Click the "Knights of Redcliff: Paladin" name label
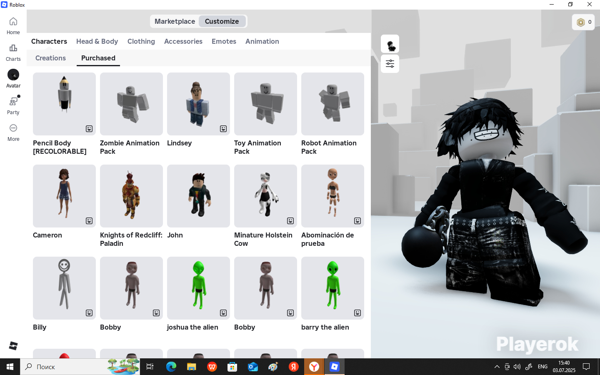The width and height of the screenshot is (600, 375). click(x=131, y=239)
